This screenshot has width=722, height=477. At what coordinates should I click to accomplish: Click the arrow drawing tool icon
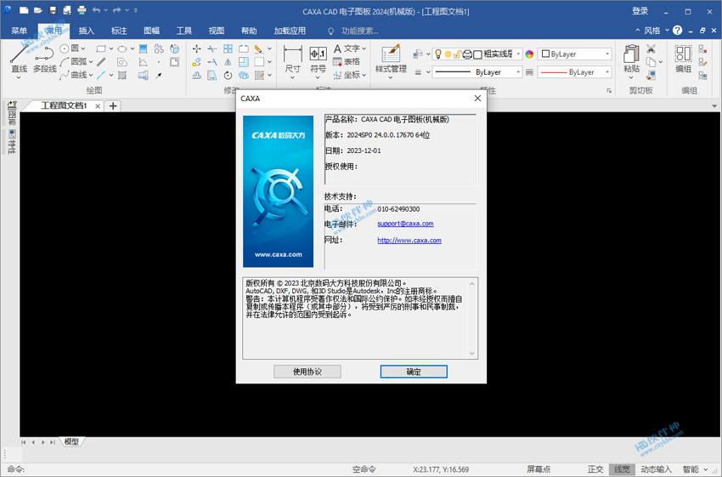coord(159,75)
